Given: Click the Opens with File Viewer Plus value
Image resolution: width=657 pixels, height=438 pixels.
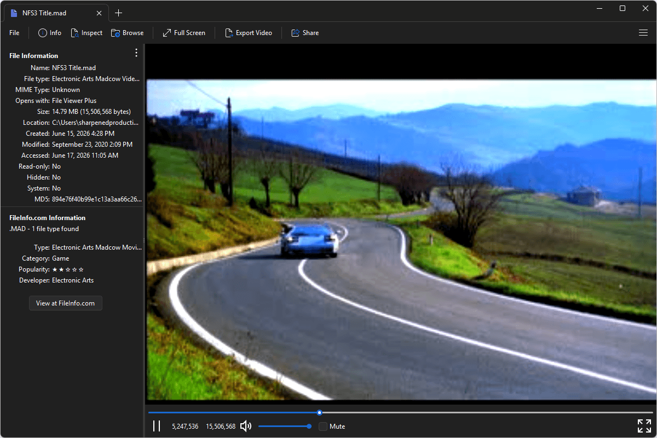Looking at the screenshot, I should (x=74, y=101).
